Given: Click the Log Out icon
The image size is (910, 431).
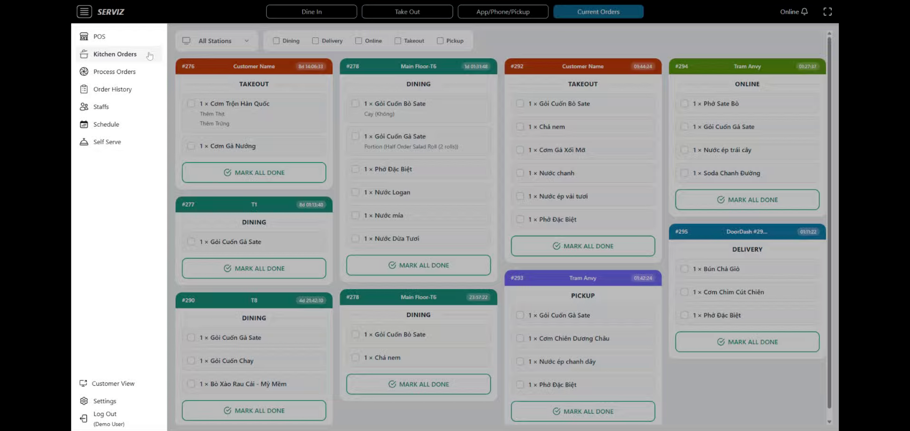Looking at the screenshot, I should point(84,418).
